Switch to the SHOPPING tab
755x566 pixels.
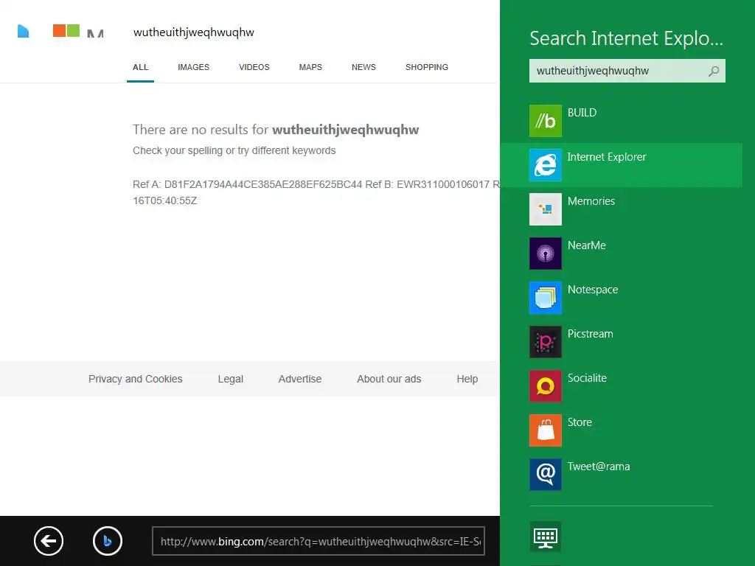point(427,67)
